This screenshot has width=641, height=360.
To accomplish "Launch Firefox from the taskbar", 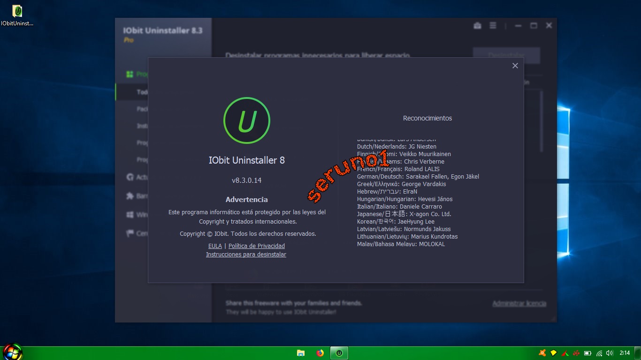I will [320, 353].
